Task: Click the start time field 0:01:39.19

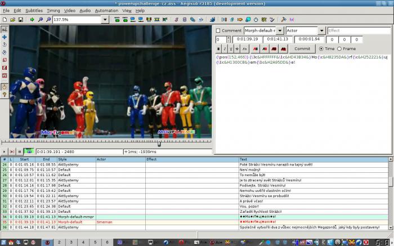Action: [x=247, y=39]
